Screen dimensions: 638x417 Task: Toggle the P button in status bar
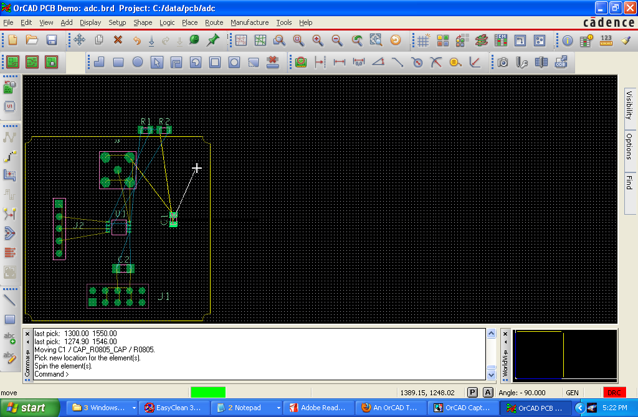(473, 393)
